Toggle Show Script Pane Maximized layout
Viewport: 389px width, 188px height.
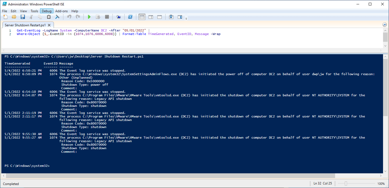[x=160, y=17]
